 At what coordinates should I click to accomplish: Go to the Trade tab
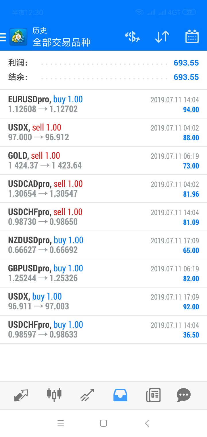click(x=87, y=395)
